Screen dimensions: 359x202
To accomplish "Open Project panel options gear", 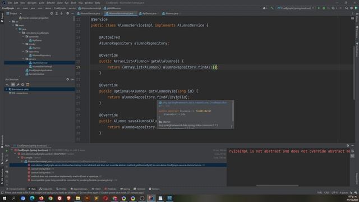I will coord(67,13).
